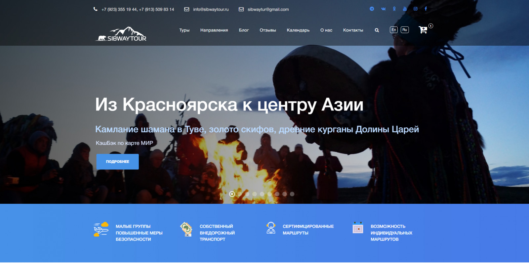
Task: Click the search magnifier icon
Action: click(x=377, y=30)
